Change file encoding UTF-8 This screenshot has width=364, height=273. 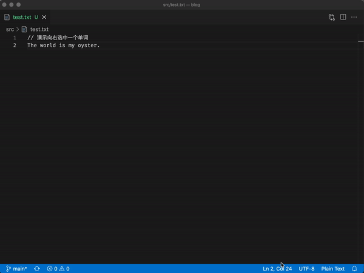tap(306, 269)
